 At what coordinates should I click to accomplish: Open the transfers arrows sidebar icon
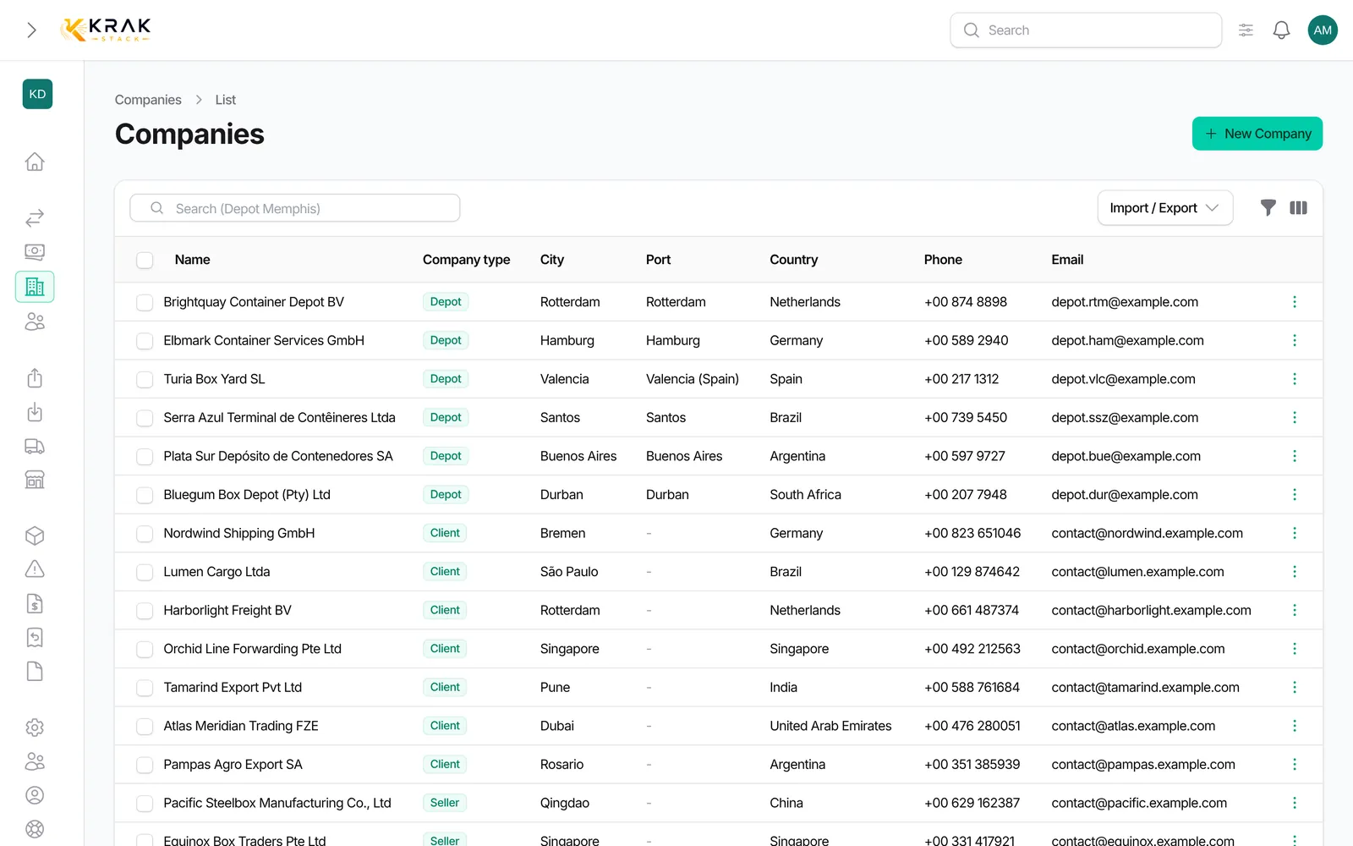(35, 218)
